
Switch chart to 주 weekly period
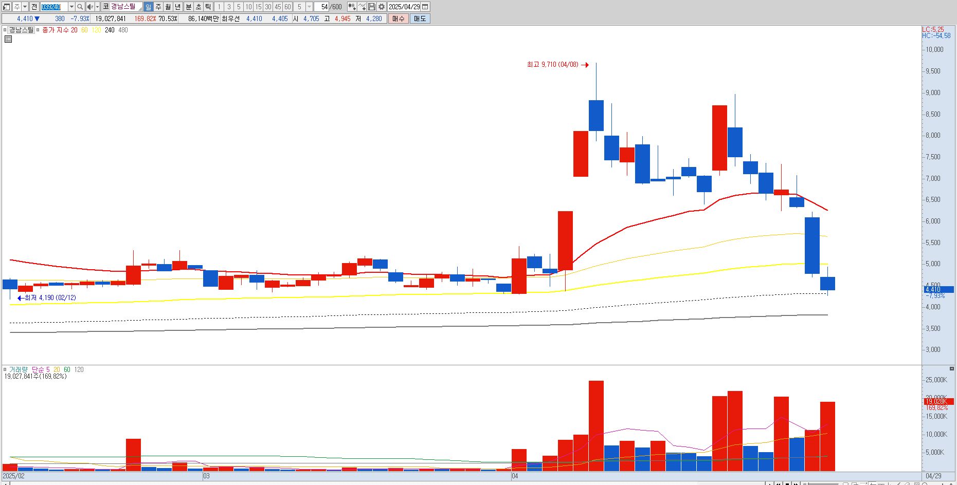pos(158,7)
